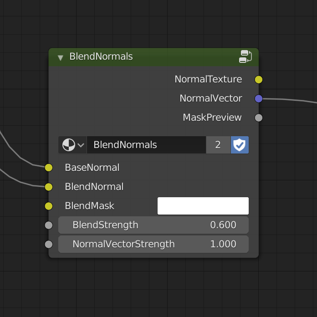The image size is (317, 317).
Task: Toggle the fake user shield button
Action: click(240, 145)
